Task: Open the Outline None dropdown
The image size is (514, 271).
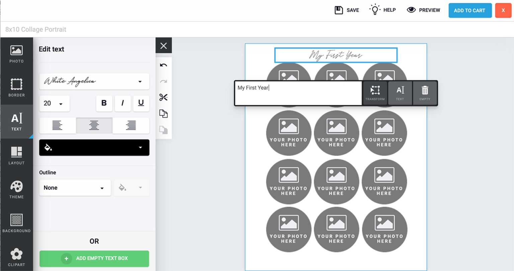Action: pyautogui.click(x=75, y=188)
